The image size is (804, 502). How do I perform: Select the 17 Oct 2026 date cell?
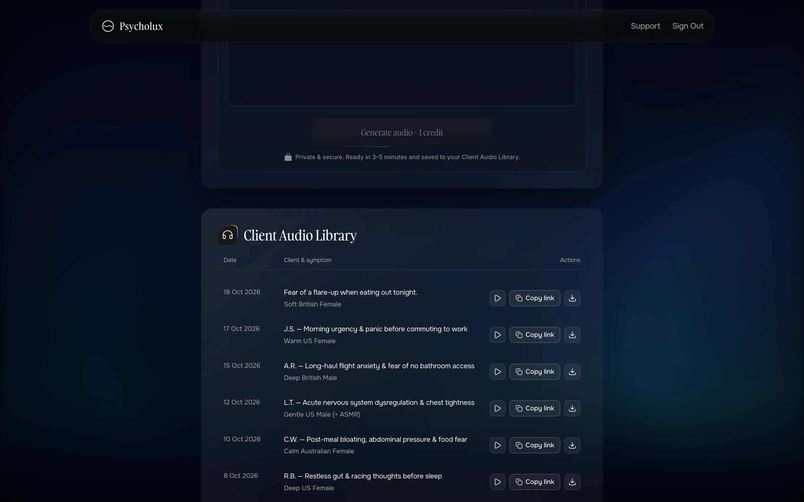(241, 329)
